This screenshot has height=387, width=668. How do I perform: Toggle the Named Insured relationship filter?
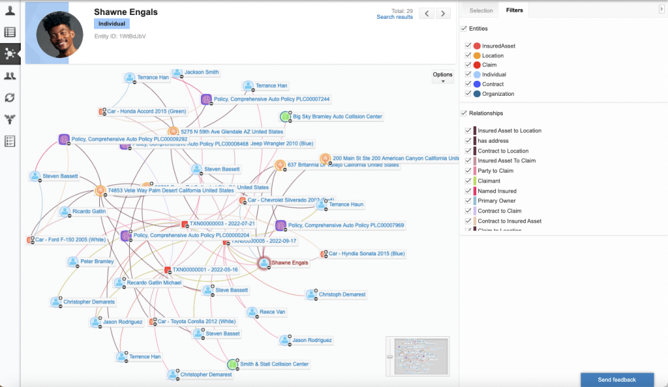click(x=468, y=191)
